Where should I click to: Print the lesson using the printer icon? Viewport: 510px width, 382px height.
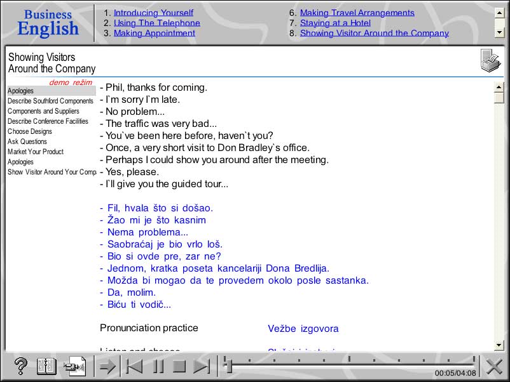490,60
